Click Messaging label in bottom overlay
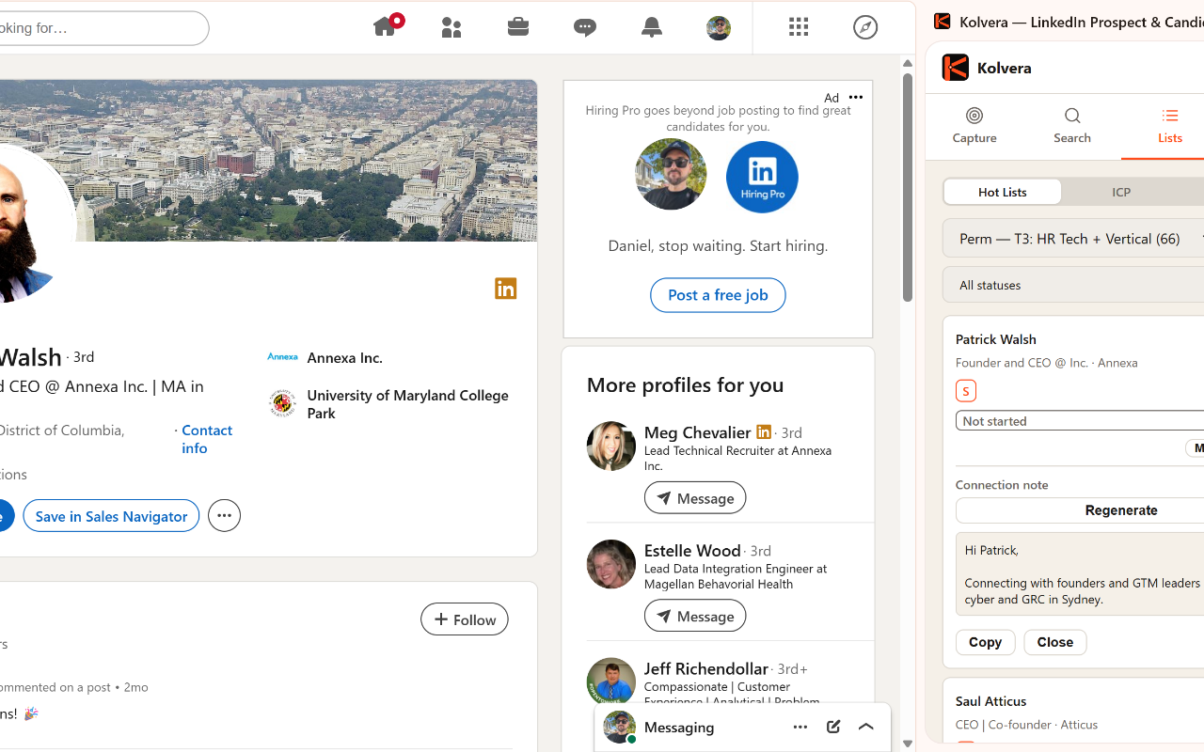The width and height of the screenshot is (1204, 752). coord(679,728)
